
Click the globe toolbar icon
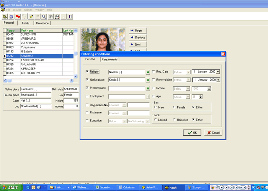[x=51, y=16]
